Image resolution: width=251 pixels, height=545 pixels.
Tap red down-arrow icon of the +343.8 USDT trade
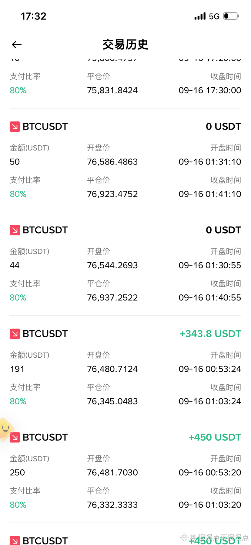click(15, 334)
